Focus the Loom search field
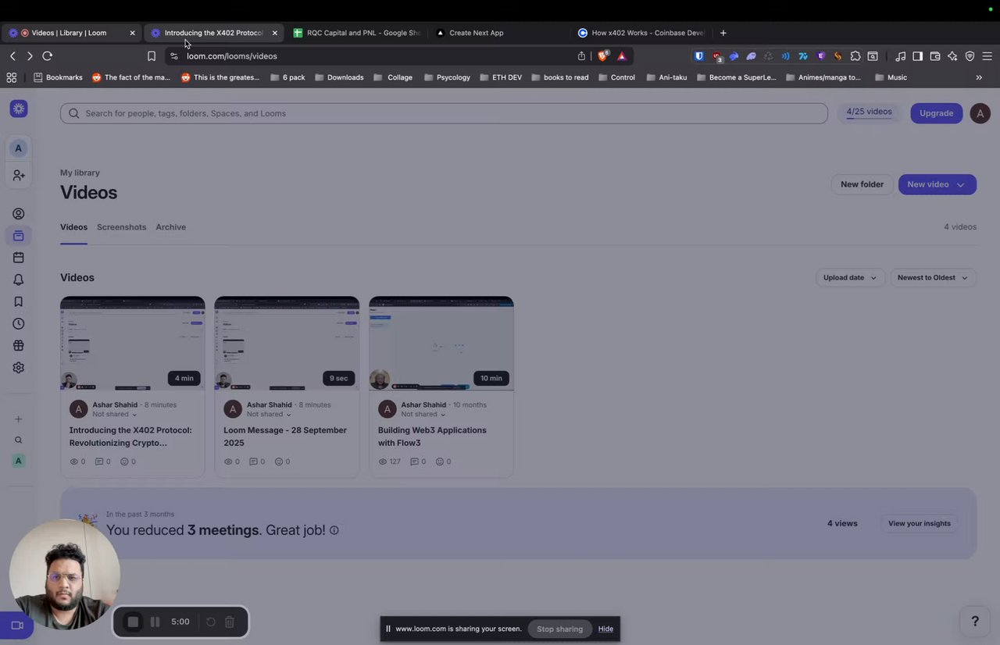1000x645 pixels. [x=444, y=113]
